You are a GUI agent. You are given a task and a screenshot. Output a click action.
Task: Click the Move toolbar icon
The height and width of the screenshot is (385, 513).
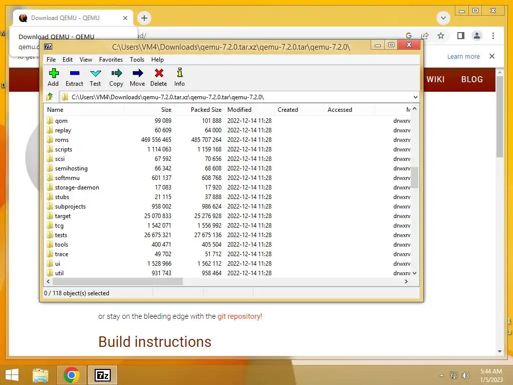[x=137, y=73]
